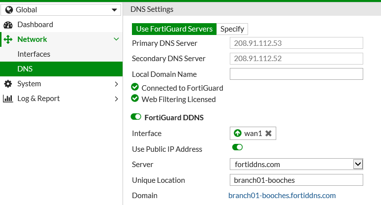Click the Secondary DNS Server label
This screenshot has height=205, width=381.
pyautogui.click(x=169, y=59)
